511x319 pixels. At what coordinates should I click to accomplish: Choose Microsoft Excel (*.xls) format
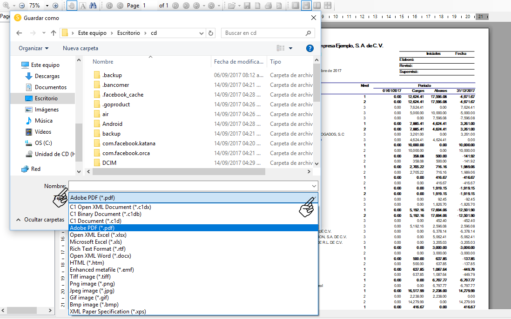click(96, 242)
